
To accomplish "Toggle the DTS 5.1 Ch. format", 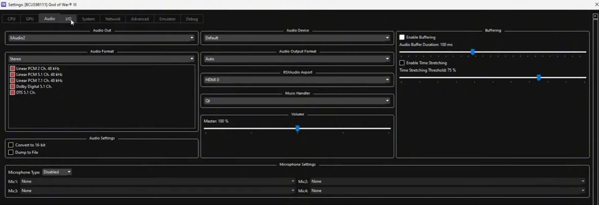I will coord(13,93).
